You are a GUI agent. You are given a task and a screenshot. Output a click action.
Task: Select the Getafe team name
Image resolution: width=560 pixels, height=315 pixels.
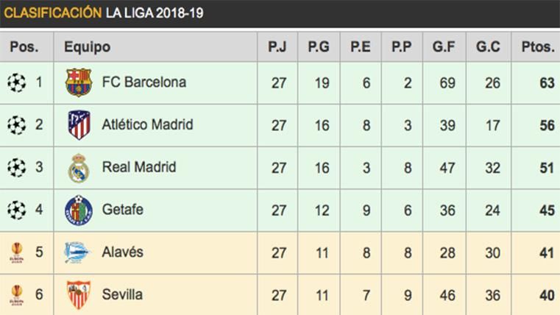[x=123, y=210]
